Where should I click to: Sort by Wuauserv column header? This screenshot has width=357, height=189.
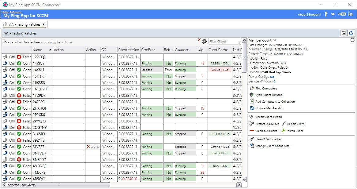click(185, 50)
